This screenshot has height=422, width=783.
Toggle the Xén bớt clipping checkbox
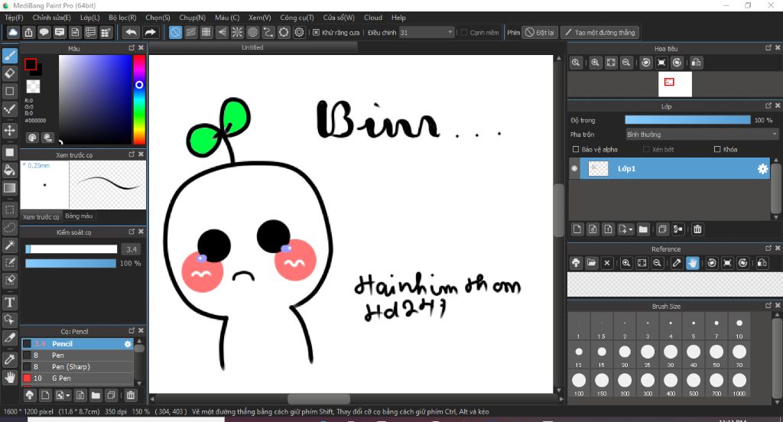click(646, 149)
